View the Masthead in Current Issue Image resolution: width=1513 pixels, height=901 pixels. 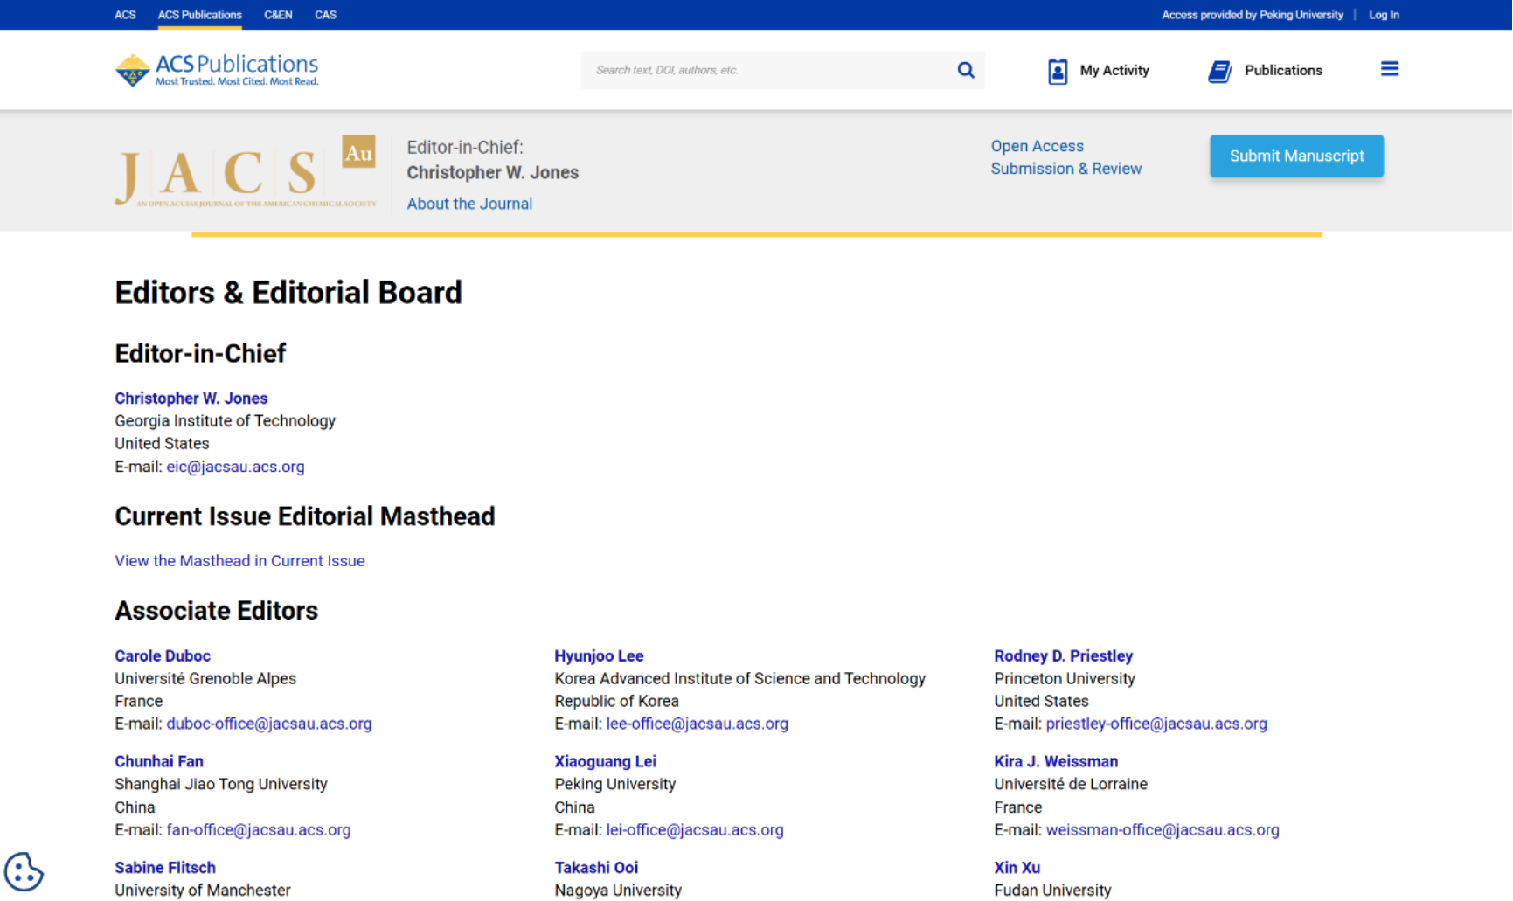(x=239, y=561)
